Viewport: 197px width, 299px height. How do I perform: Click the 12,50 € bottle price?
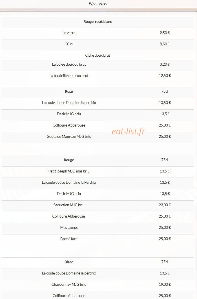[x=165, y=76]
